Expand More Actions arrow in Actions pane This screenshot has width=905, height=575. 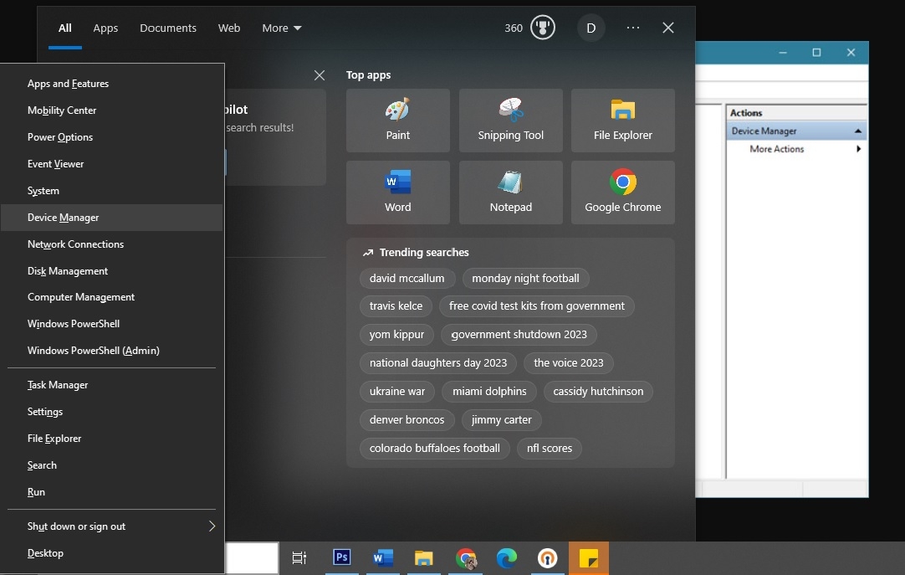click(x=859, y=149)
